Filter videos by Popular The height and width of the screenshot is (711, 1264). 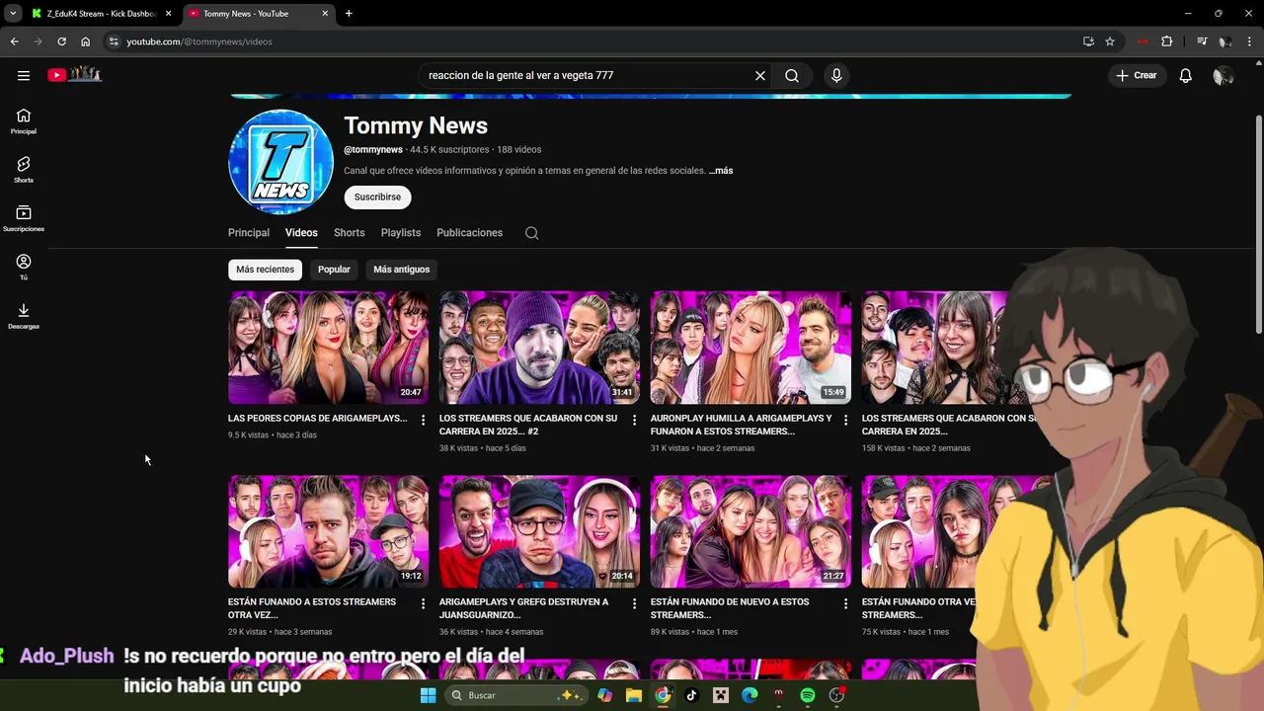point(334,270)
